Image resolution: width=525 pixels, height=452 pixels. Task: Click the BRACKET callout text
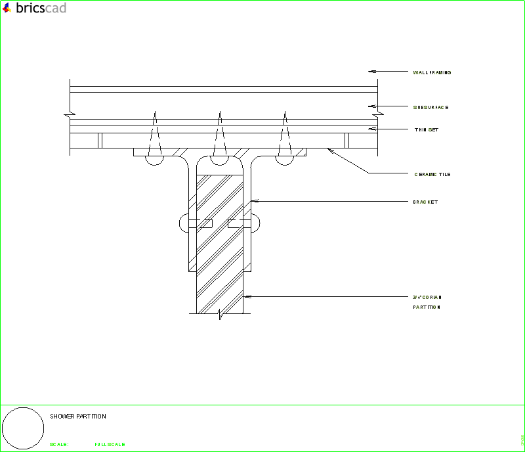[424, 202]
